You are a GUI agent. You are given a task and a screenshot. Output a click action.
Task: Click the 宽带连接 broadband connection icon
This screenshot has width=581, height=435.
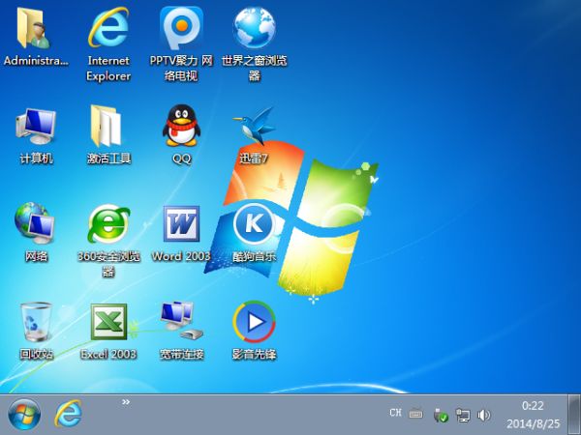(x=181, y=323)
